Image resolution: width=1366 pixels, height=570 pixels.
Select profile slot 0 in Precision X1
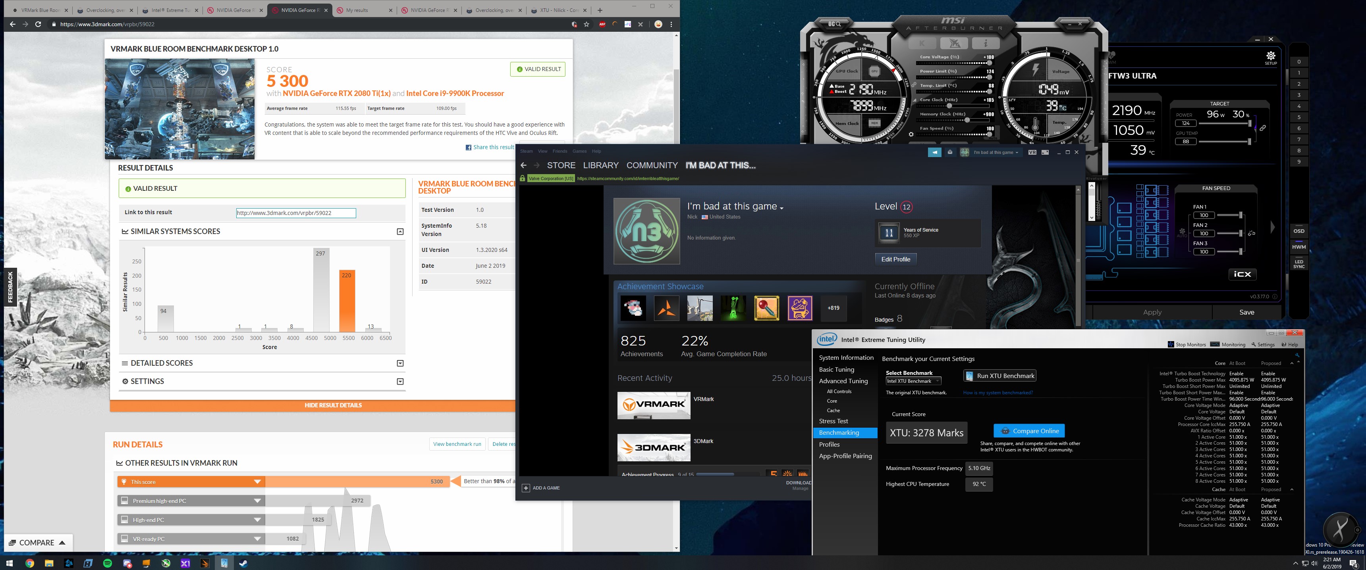[1298, 62]
